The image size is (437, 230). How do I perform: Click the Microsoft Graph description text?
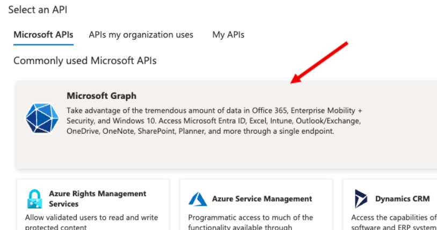pyautogui.click(x=214, y=121)
